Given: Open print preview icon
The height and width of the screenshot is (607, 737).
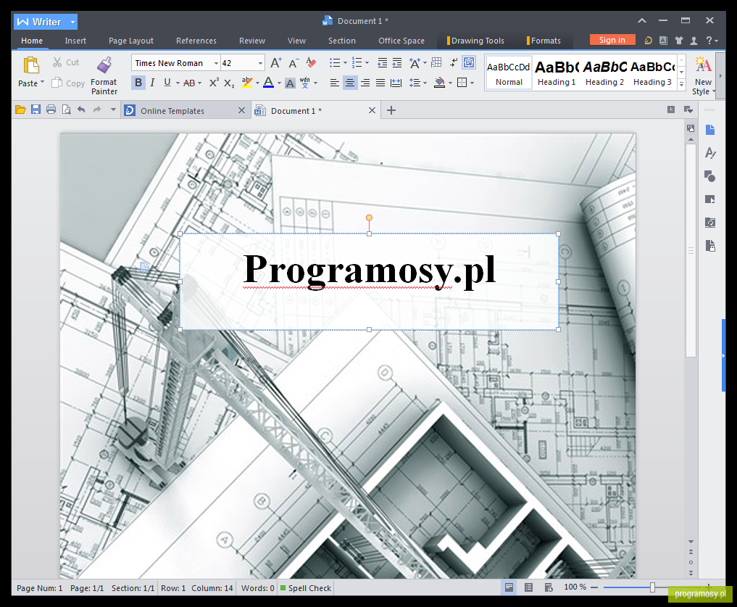Looking at the screenshot, I should click(66, 110).
